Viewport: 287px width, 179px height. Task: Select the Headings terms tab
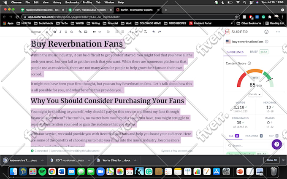pos(254,136)
